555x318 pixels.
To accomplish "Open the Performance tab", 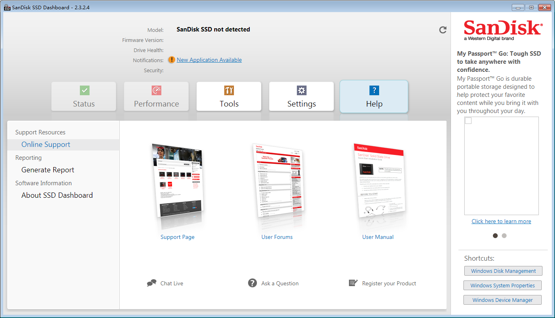I will (156, 96).
